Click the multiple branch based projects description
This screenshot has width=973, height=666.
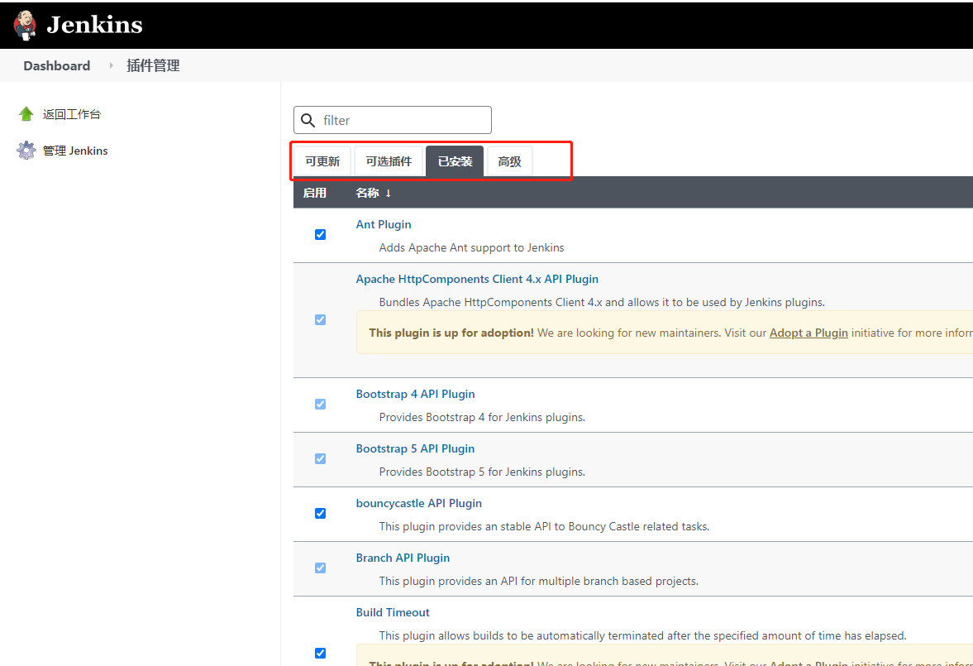click(539, 582)
